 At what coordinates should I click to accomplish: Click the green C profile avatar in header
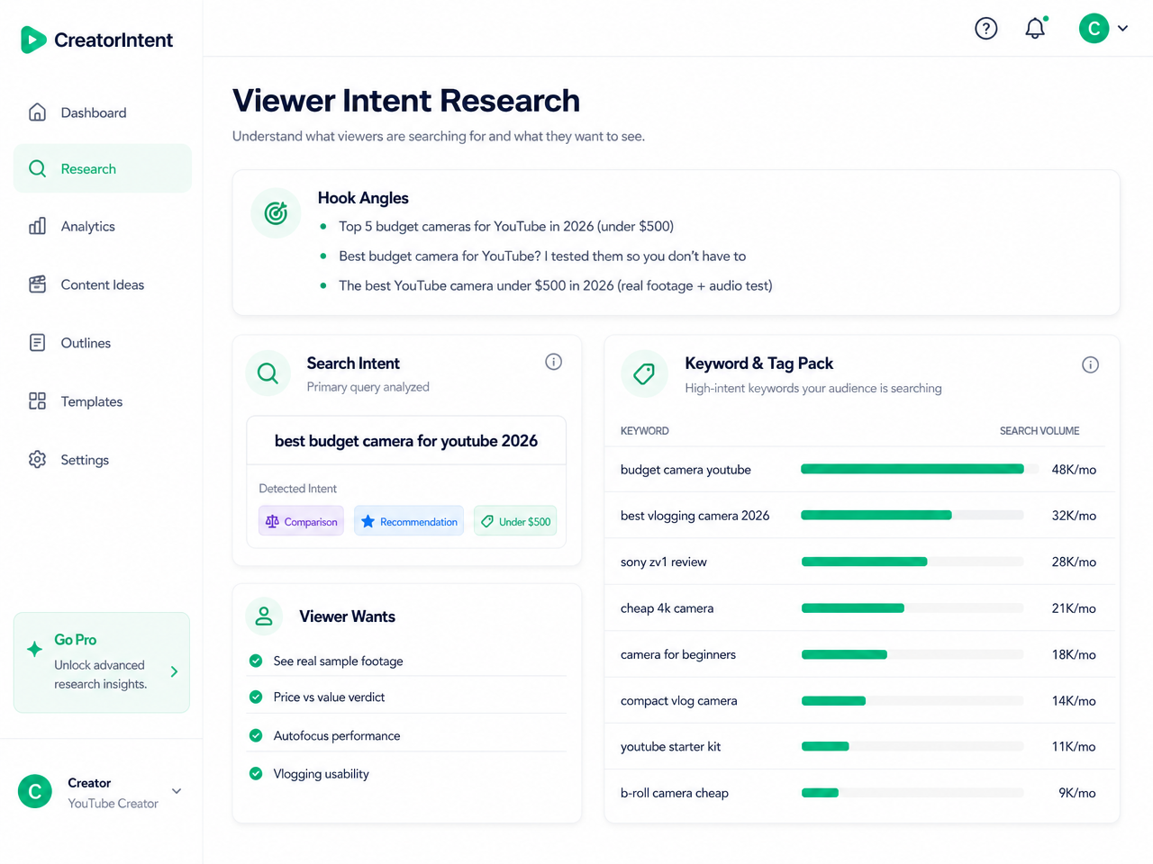coord(1094,29)
